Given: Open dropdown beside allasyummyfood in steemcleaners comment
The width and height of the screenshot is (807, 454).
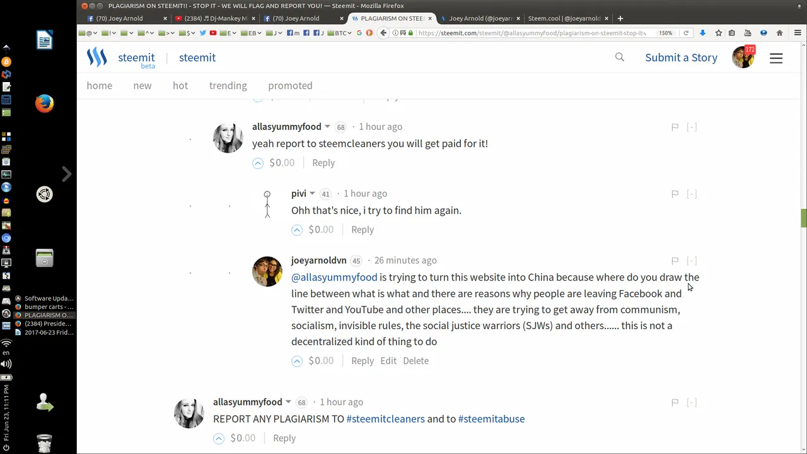Looking at the screenshot, I should pos(327,127).
